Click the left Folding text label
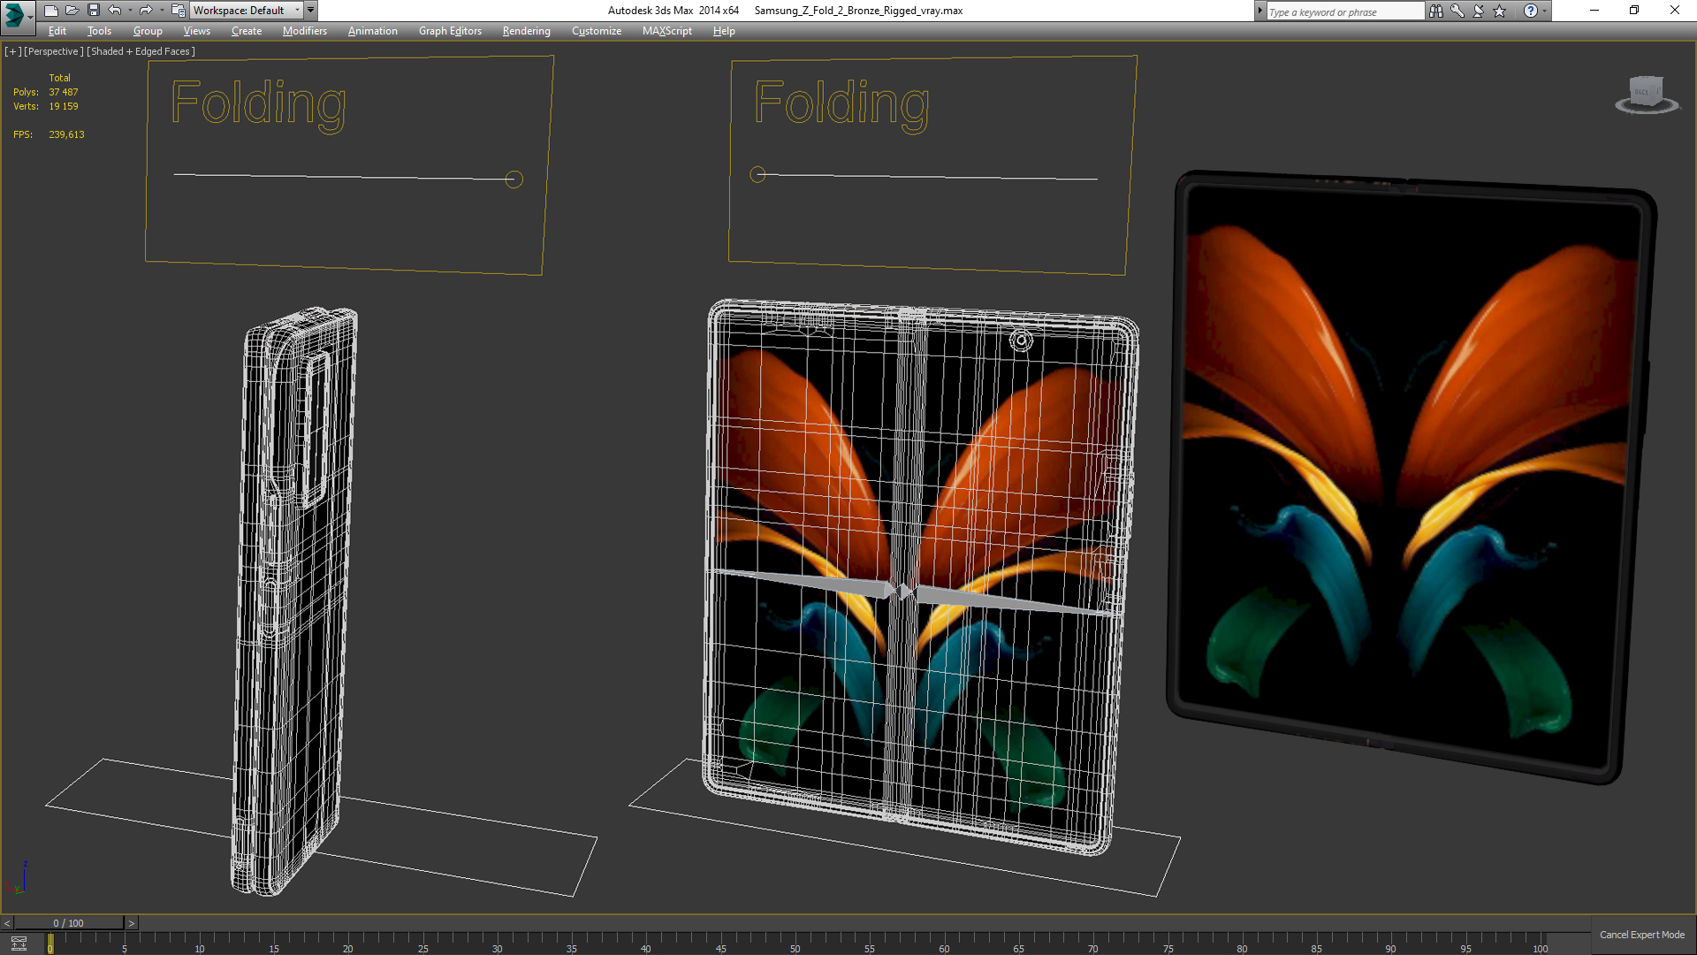The width and height of the screenshot is (1697, 955). tap(258, 105)
